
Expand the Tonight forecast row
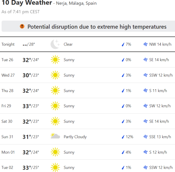(87, 44)
